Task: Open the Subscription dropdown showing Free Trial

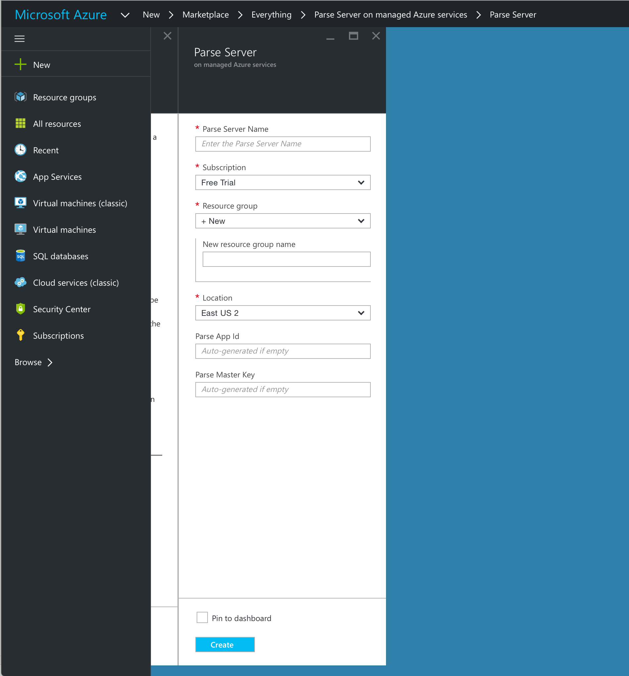Action: click(283, 183)
